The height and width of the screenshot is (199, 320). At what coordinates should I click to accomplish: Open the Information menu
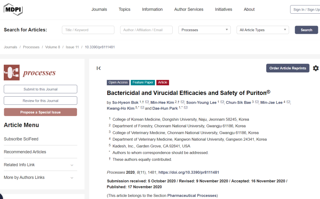pos(152,9)
